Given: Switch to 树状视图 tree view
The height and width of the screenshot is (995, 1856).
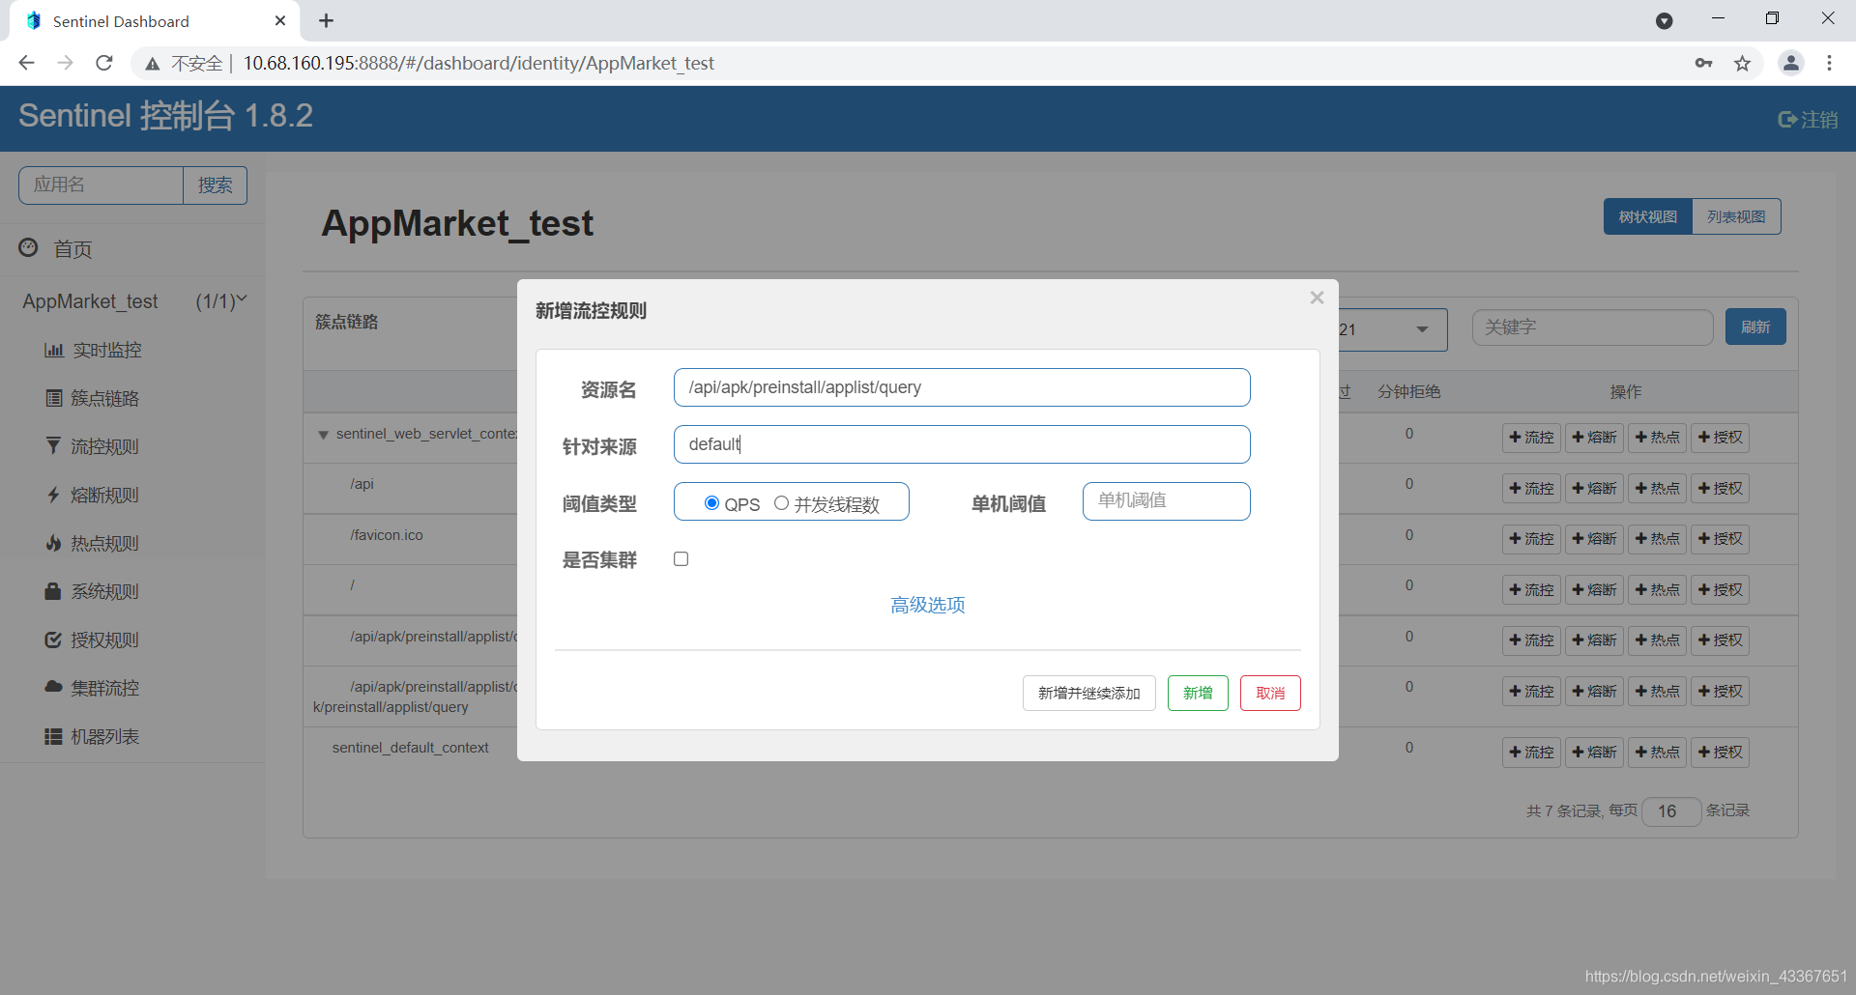Looking at the screenshot, I should 1648,216.
